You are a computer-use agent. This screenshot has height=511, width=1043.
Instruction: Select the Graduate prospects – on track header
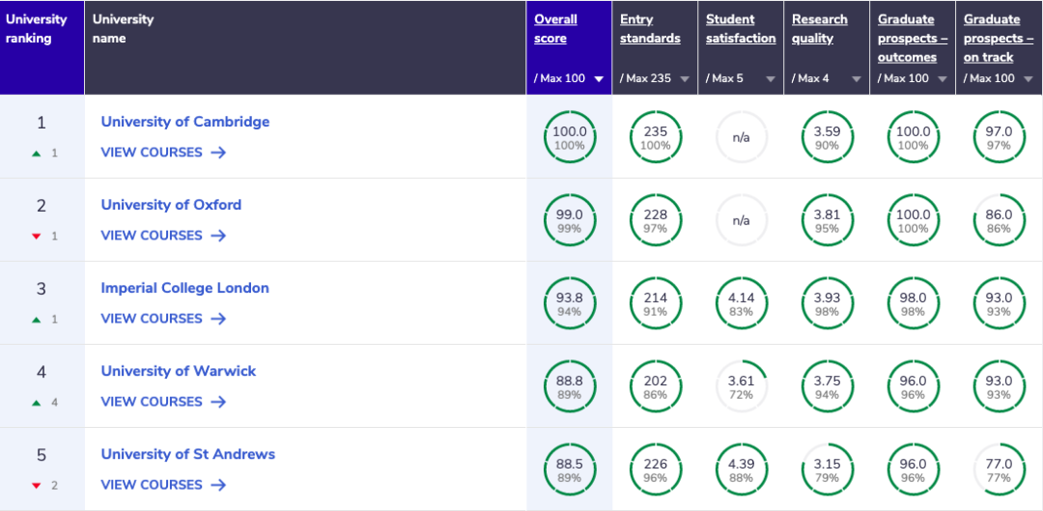click(x=999, y=39)
